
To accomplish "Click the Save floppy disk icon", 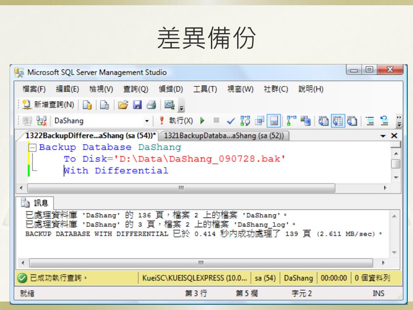I will [137, 105].
